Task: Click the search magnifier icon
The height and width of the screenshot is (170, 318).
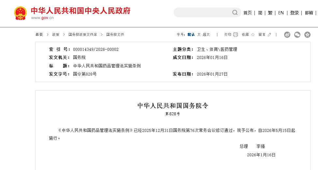Action: (235, 13)
